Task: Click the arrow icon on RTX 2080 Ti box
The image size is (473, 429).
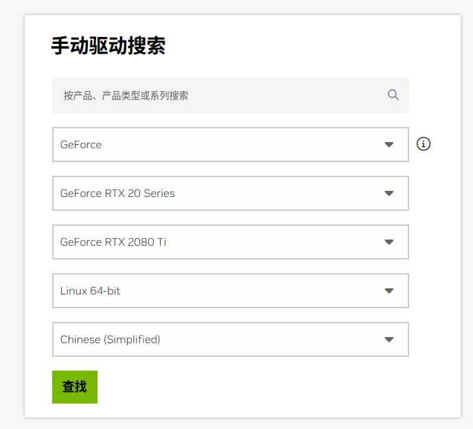Action: (389, 242)
